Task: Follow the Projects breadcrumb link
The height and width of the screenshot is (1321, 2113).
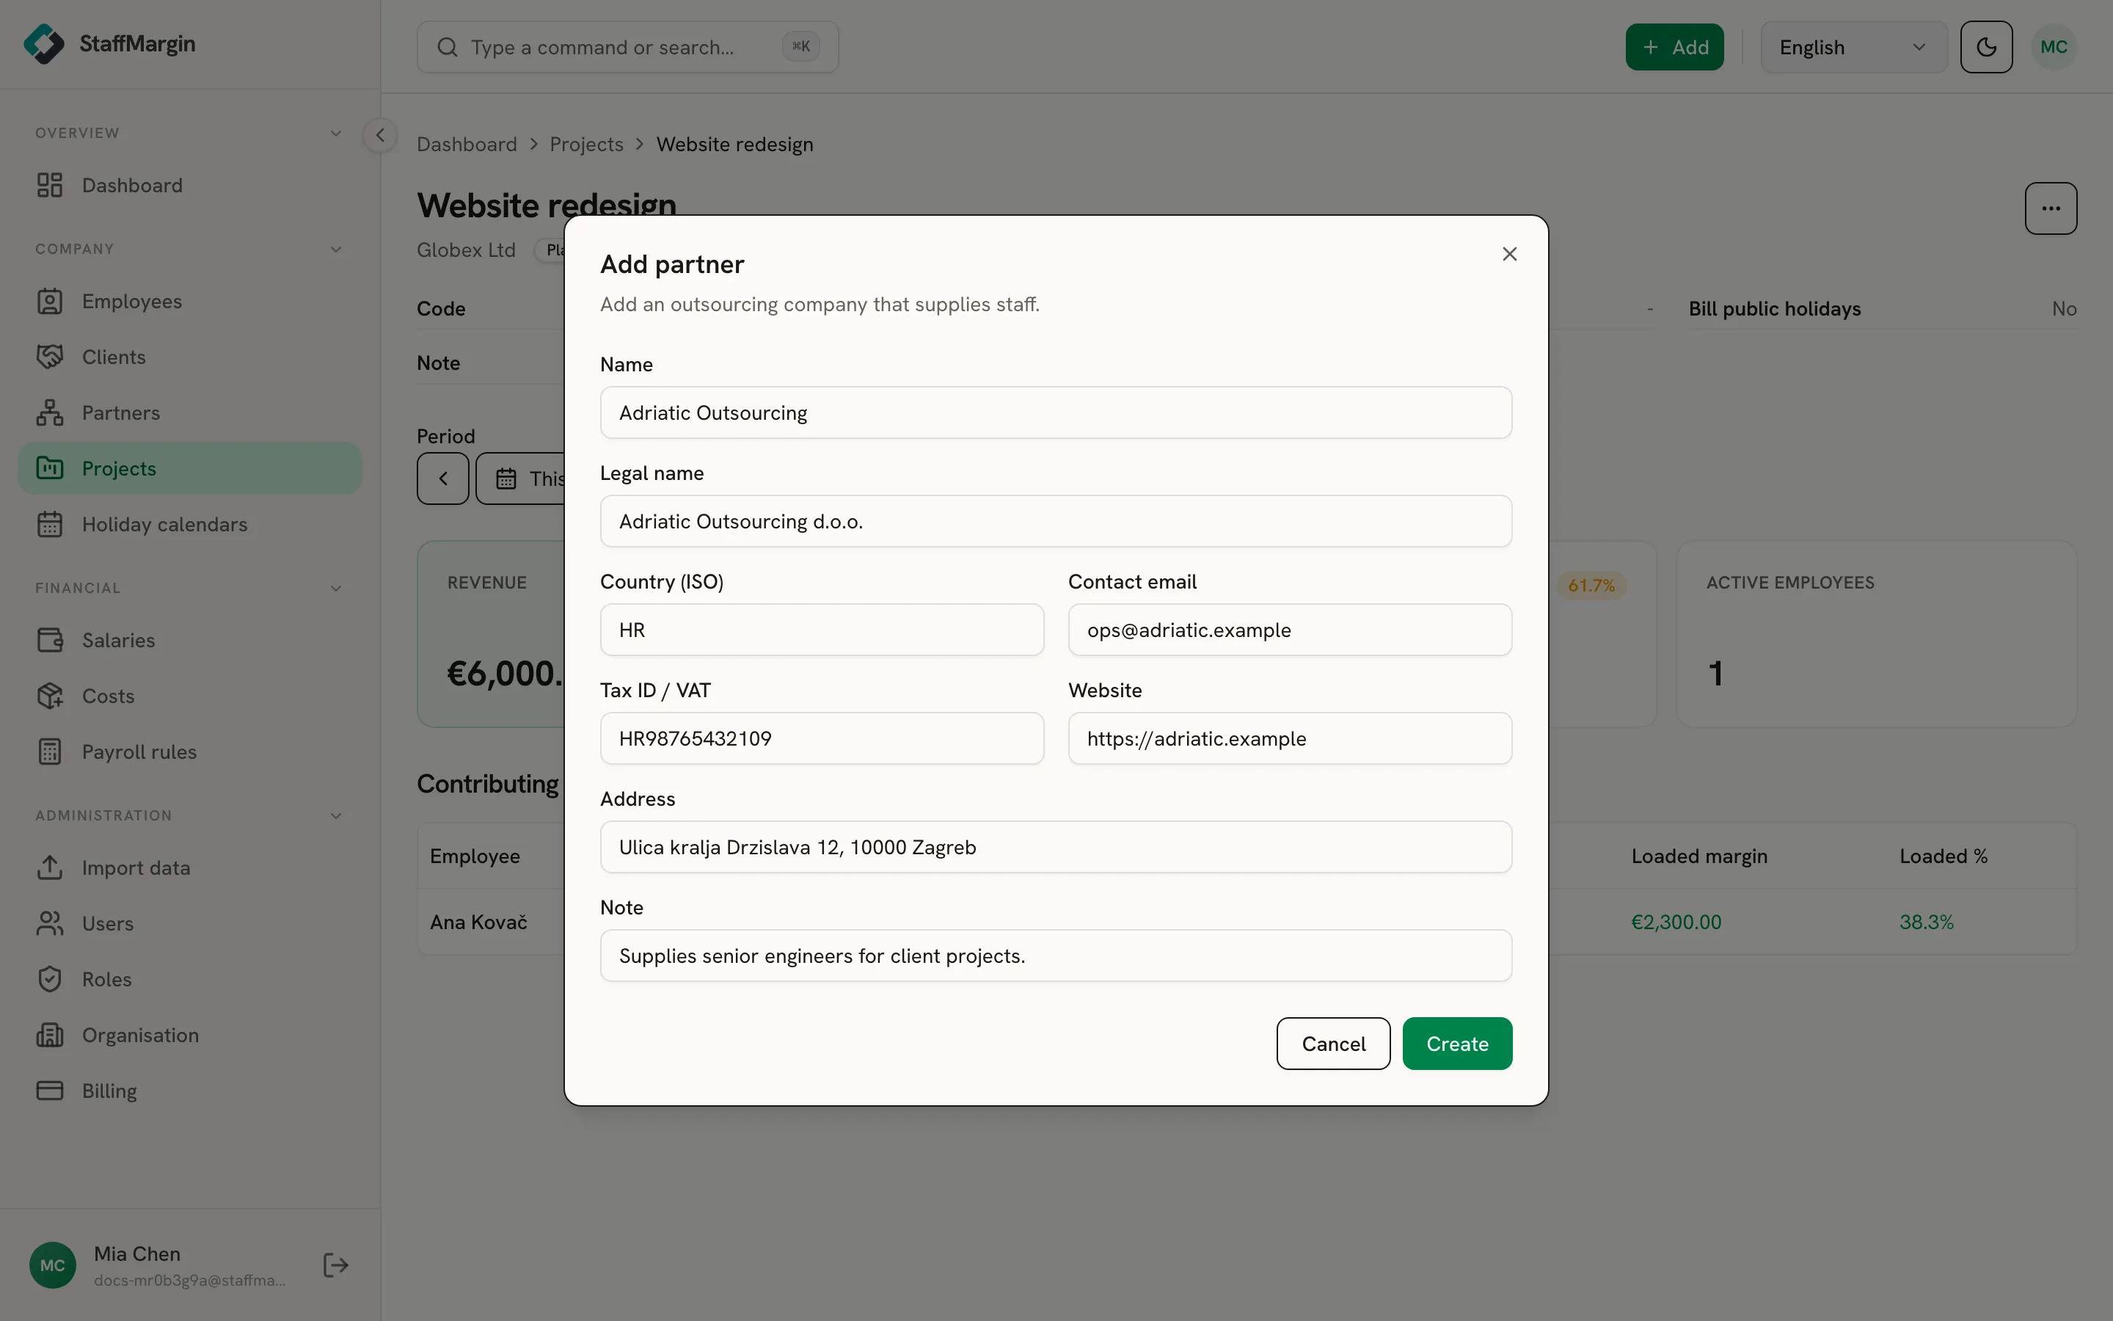Action: coord(587,144)
